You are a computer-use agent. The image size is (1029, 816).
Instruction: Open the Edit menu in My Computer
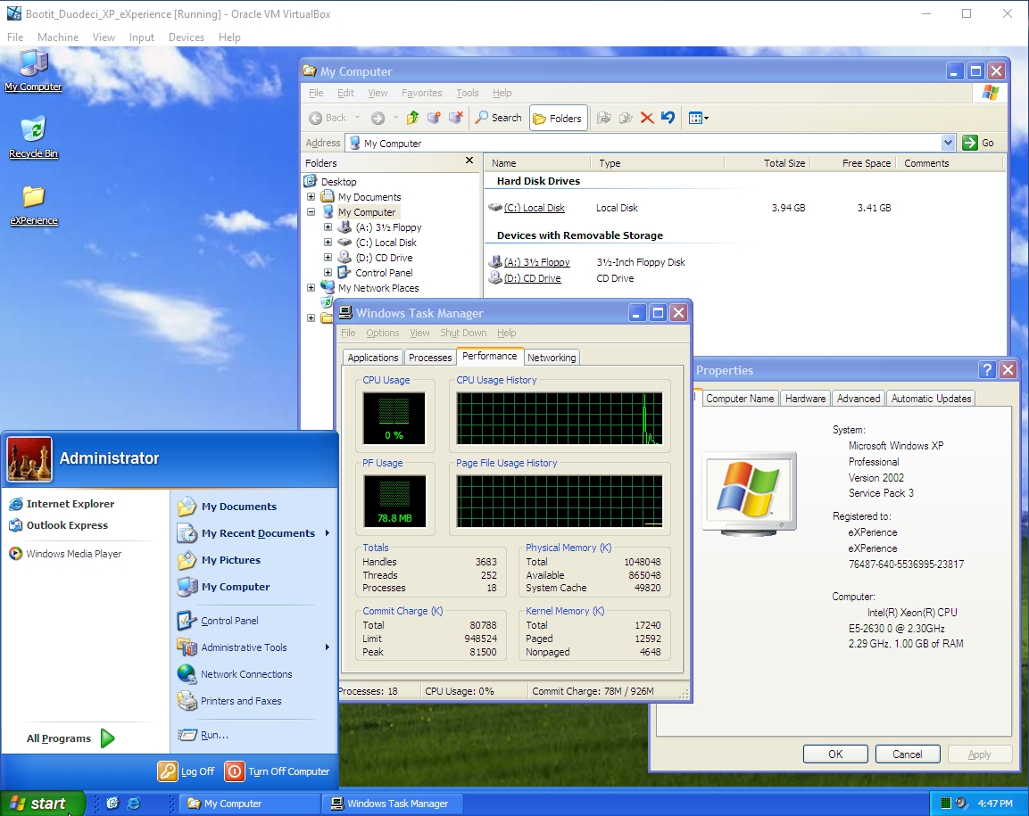coord(345,93)
